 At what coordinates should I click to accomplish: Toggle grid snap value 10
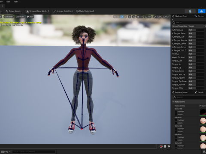pyautogui.click(x=140, y=17)
